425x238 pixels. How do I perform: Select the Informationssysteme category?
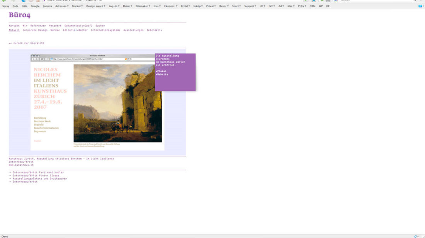105,30
